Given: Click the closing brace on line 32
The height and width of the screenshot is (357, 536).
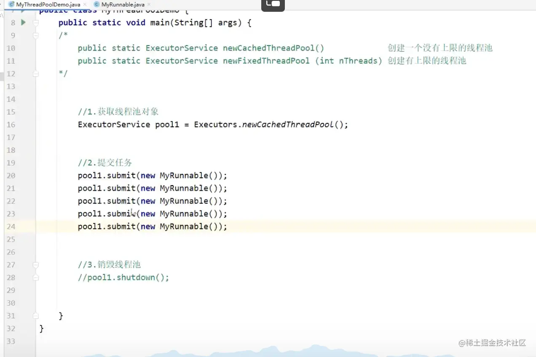Looking at the screenshot, I should [x=41, y=328].
